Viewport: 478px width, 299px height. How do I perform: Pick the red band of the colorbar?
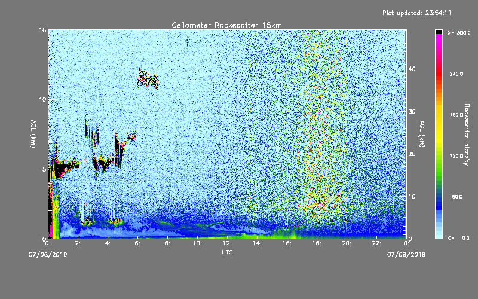tap(439, 72)
